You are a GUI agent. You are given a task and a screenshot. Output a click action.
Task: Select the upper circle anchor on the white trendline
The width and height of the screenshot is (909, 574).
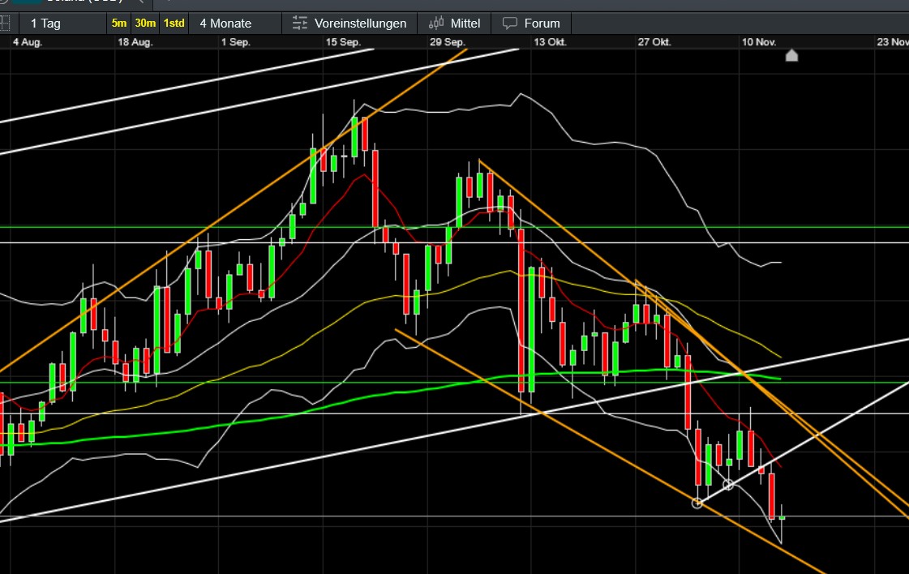tap(728, 485)
